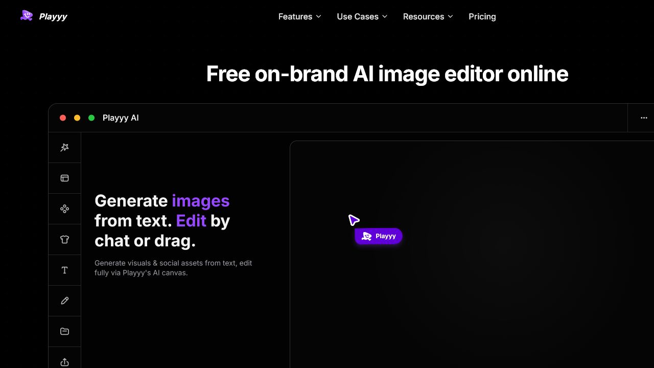Open the Playyy home link text
Image resolution: width=654 pixels, height=368 pixels.
pyautogui.click(x=53, y=16)
